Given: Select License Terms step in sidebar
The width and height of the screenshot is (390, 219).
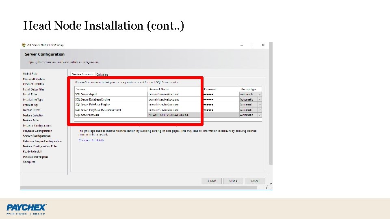Looking at the screenshot, I should click(32, 110).
